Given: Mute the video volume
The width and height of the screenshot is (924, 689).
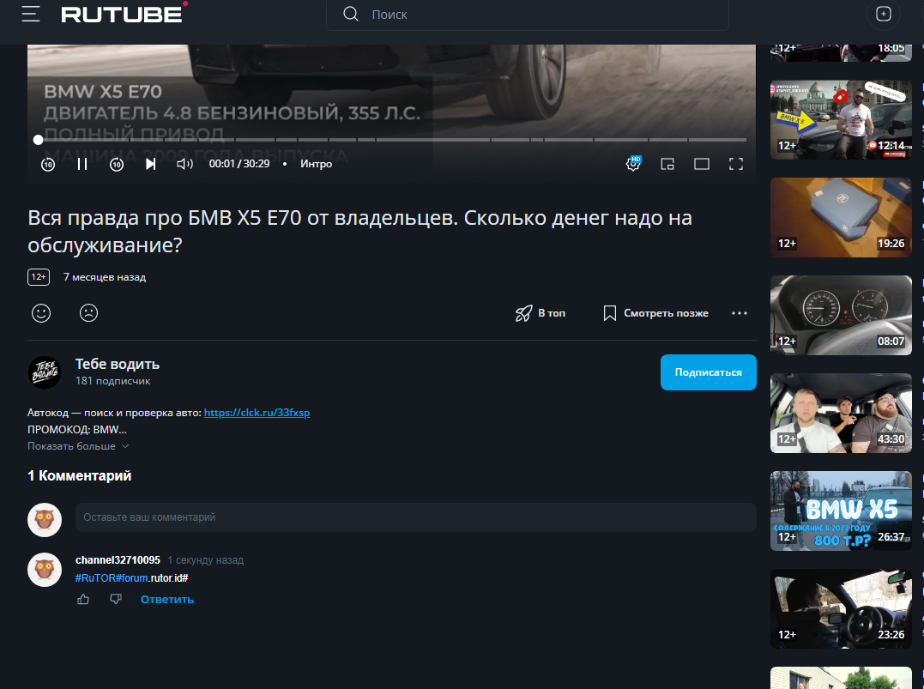Looking at the screenshot, I should (185, 164).
